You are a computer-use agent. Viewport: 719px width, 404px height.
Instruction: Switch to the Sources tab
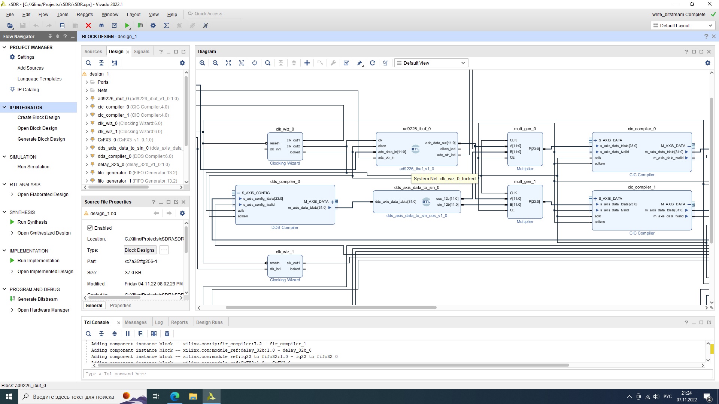click(93, 52)
